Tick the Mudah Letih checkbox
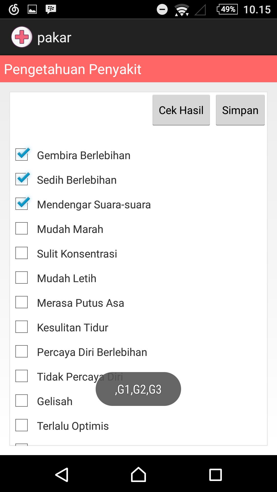 [22, 278]
